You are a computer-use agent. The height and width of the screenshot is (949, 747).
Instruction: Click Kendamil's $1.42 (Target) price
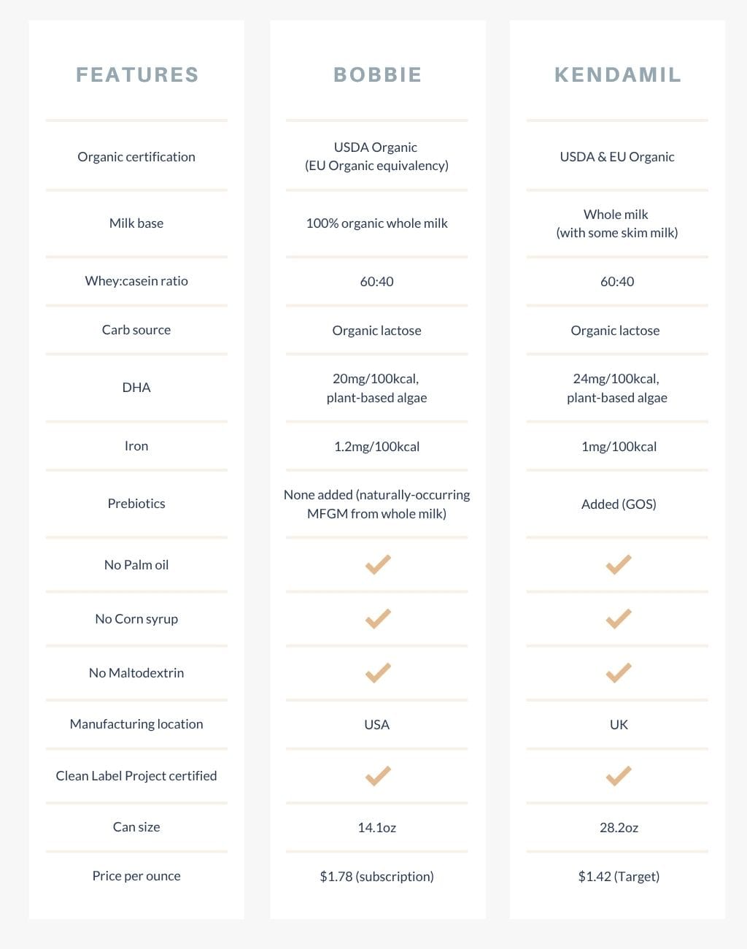[x=619, y=876]
